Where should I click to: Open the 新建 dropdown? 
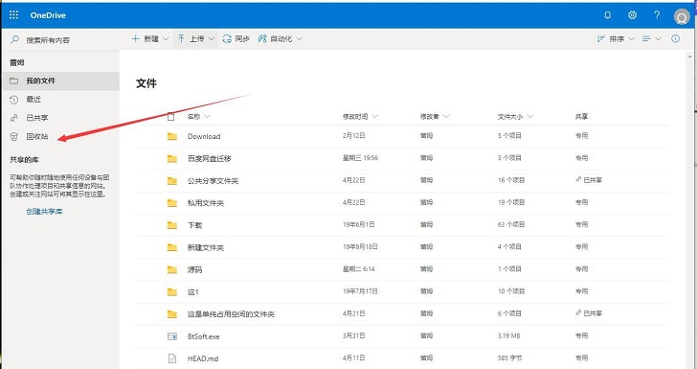tap(150, 38)
